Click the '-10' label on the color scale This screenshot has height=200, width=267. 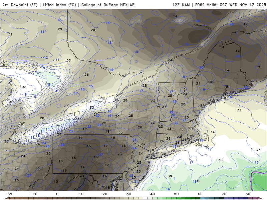[33, 194]
